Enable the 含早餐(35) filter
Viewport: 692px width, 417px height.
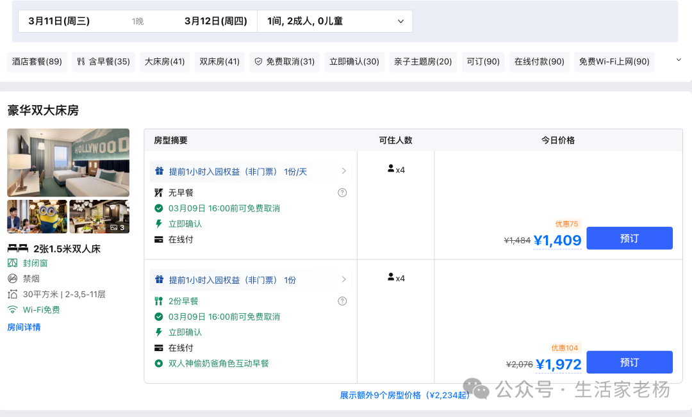103,61
